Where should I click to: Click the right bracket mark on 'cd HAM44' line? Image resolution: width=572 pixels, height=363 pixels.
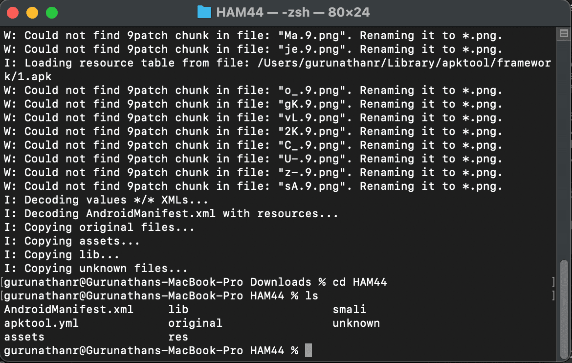point(553,282)
